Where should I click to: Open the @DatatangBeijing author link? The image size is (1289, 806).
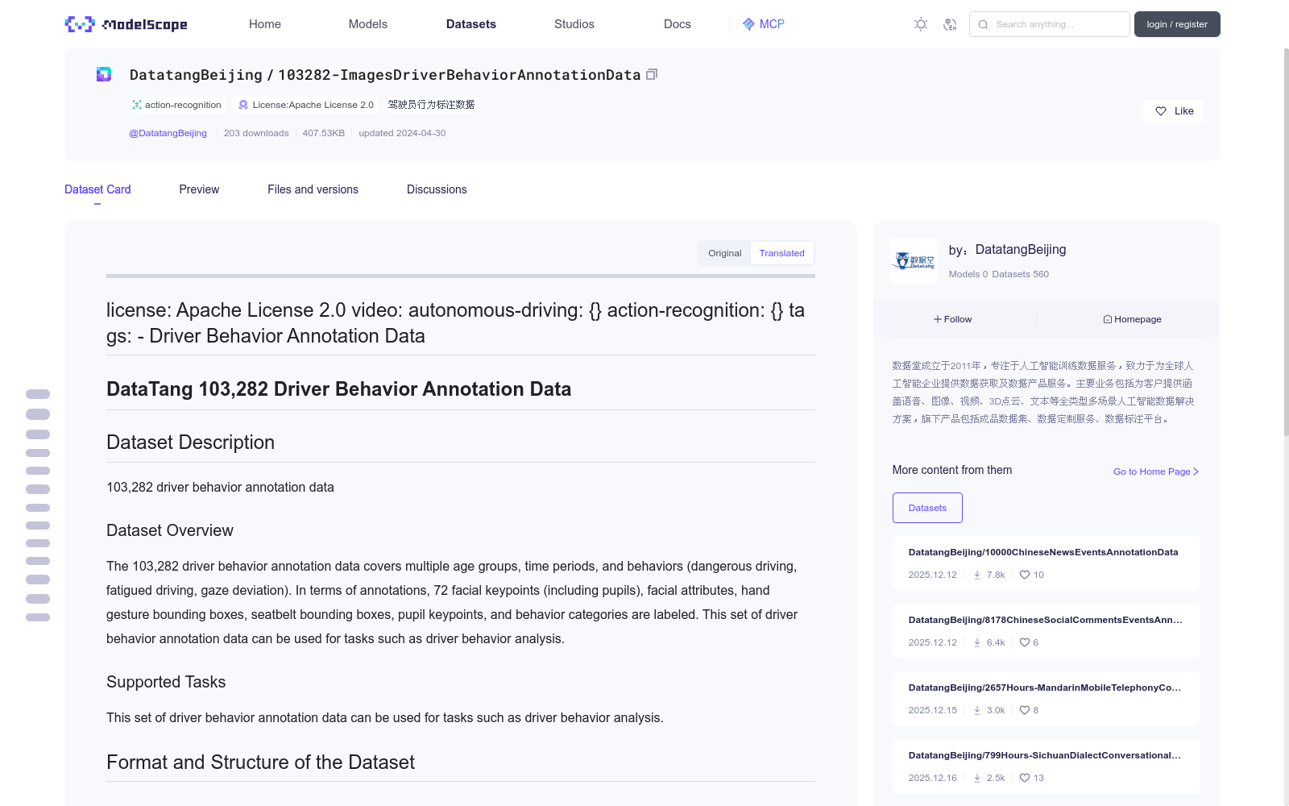tap(168, 133)
